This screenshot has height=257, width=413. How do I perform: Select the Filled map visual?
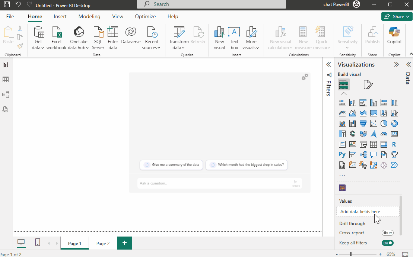(x=363, y=134)
